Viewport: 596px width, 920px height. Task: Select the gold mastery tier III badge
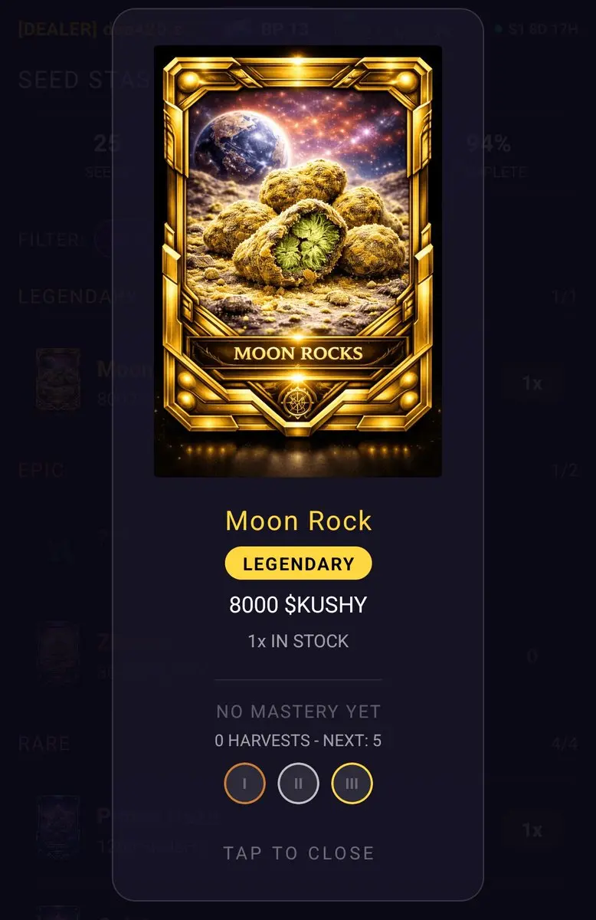tap(352, 784)
